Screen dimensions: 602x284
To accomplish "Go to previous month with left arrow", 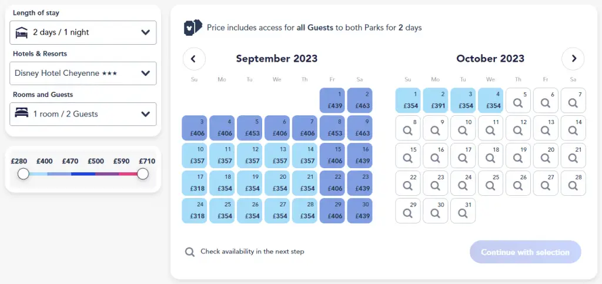I will (x=194, y=59).
